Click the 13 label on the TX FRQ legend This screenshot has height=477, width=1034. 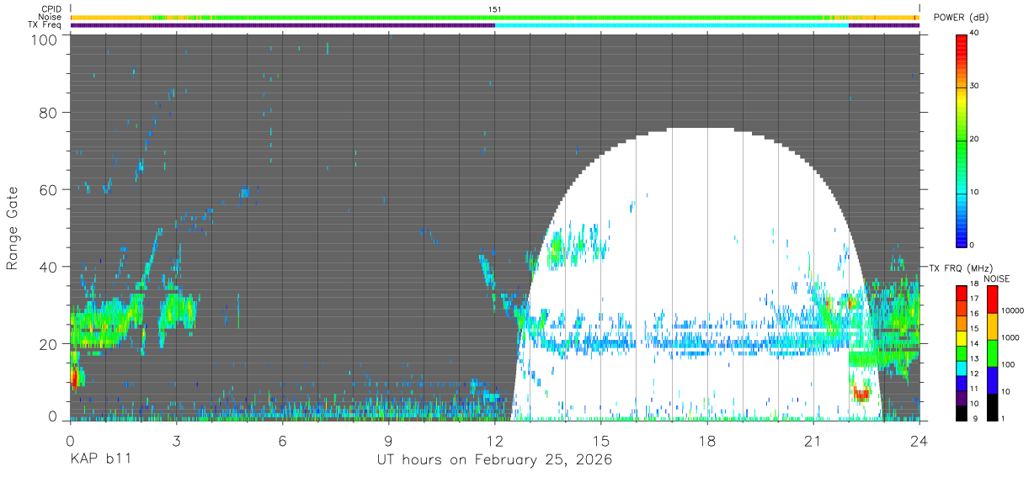pos(975,359)
